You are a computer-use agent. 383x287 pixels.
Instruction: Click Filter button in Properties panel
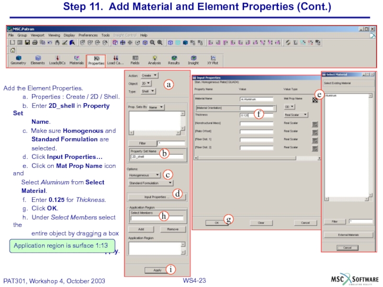click(142, 143)
